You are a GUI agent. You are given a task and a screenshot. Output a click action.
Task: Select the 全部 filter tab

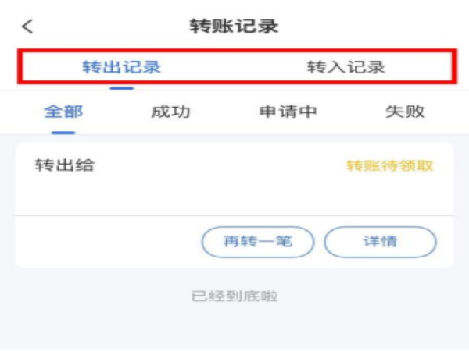pyautogui.click(x=63, y=112)
